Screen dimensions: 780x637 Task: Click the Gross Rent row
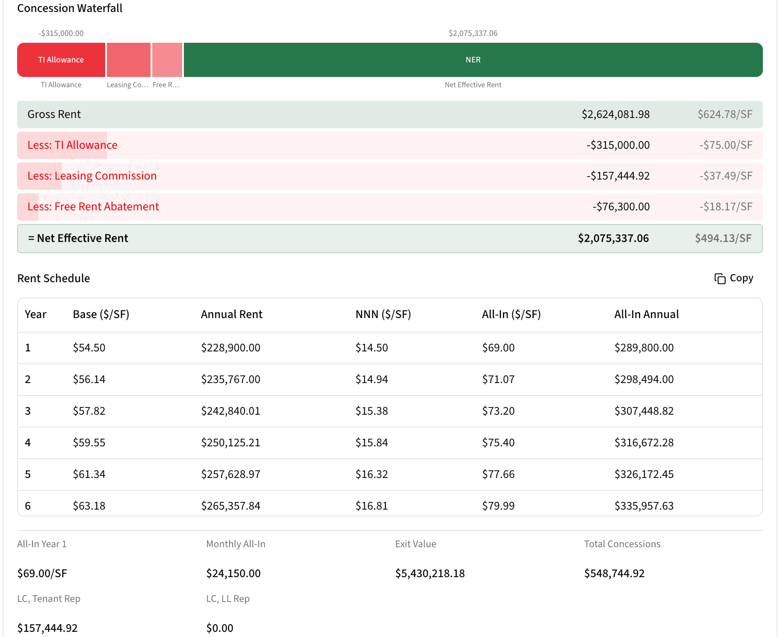click(390, 115)
